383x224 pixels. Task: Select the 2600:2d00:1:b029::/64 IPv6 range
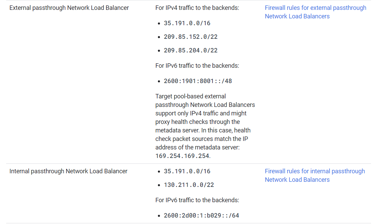click(x=201, y=215)
